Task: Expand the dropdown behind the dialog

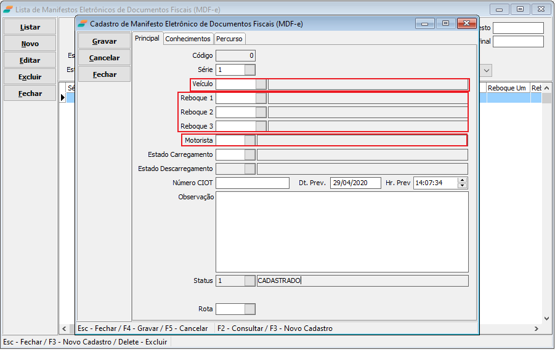Action: tap(485, 71)
